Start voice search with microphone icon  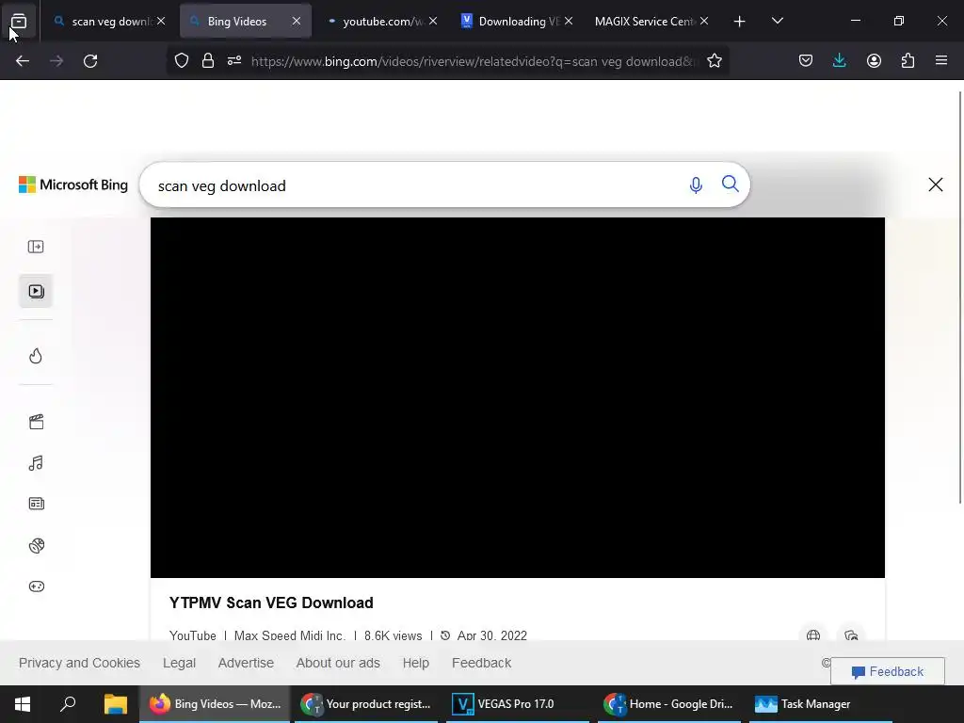pyautogui.click(x=696, y=185)
